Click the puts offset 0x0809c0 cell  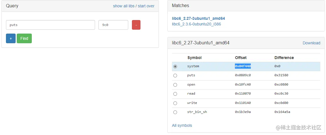click(243, 75)
